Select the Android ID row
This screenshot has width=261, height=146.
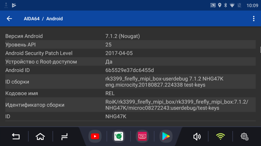tap(130, 70)
